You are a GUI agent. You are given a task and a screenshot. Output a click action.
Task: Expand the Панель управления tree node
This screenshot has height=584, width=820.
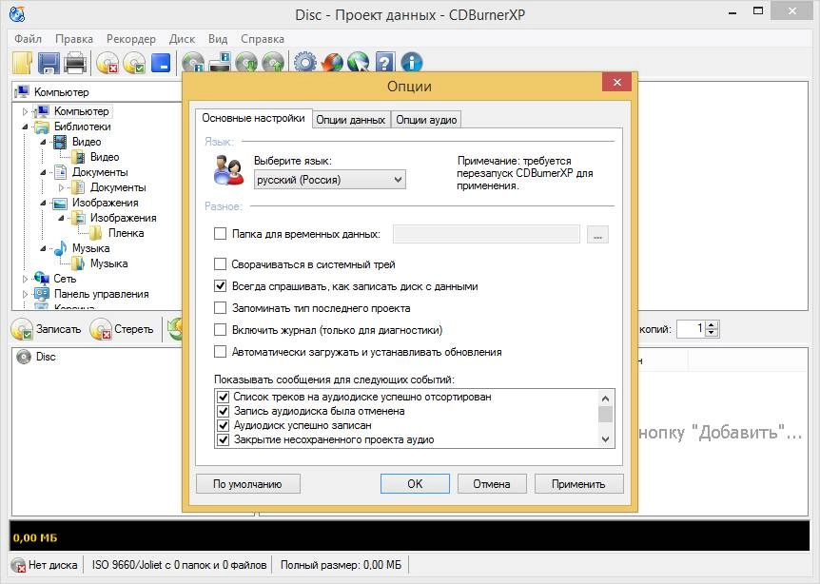point(25,294)
